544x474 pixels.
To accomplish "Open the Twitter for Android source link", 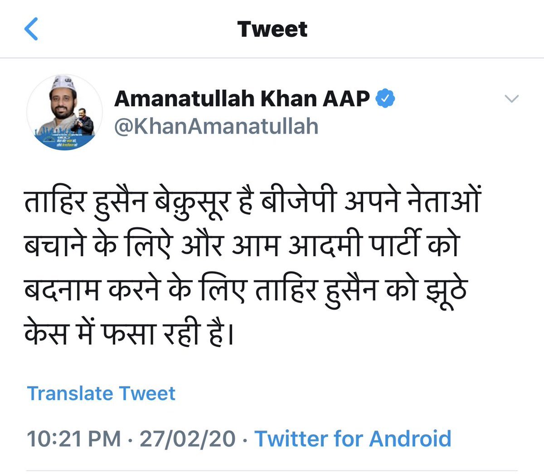I will 353,439.
